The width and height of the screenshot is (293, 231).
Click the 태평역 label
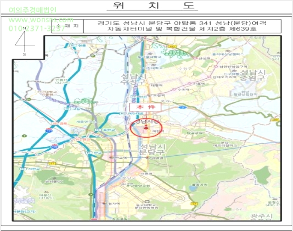[x=156, y=85]
